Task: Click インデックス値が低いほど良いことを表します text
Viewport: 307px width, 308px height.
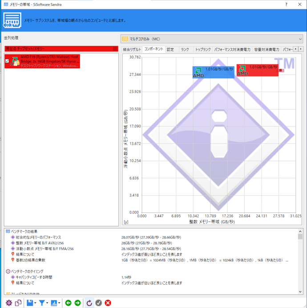Action: point(152,283)
